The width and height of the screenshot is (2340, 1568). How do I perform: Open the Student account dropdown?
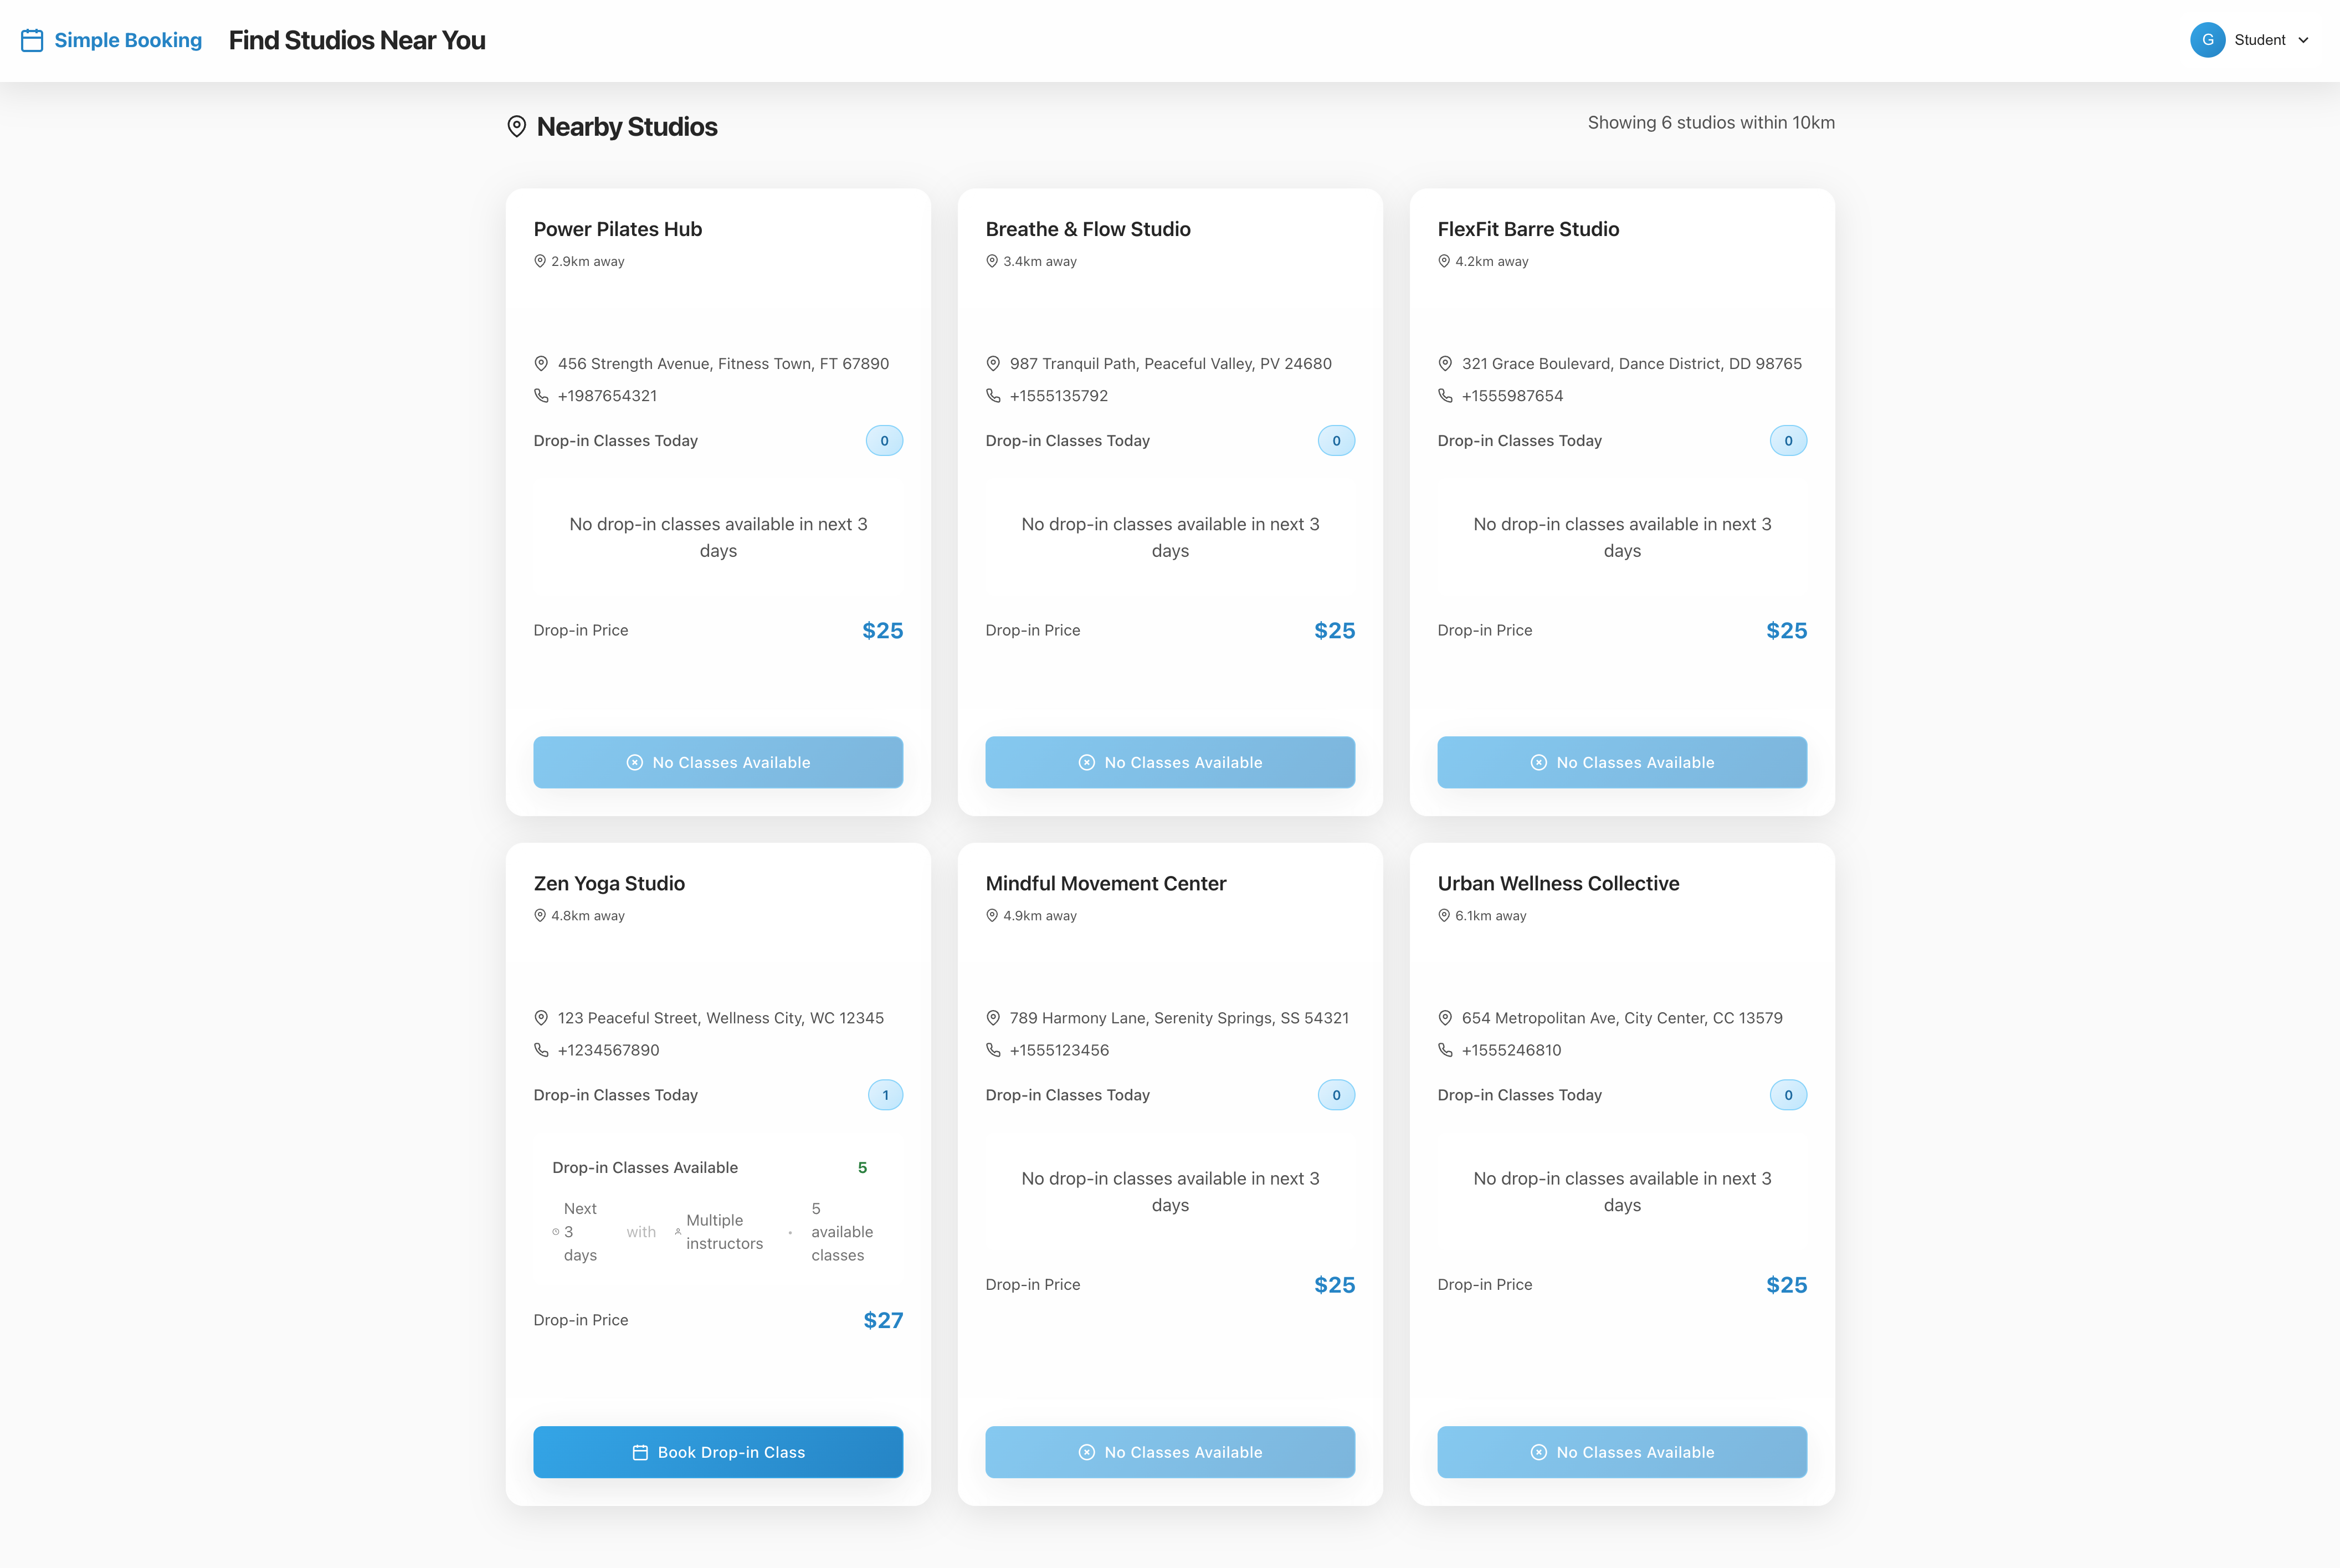(x=2262, y=40)
